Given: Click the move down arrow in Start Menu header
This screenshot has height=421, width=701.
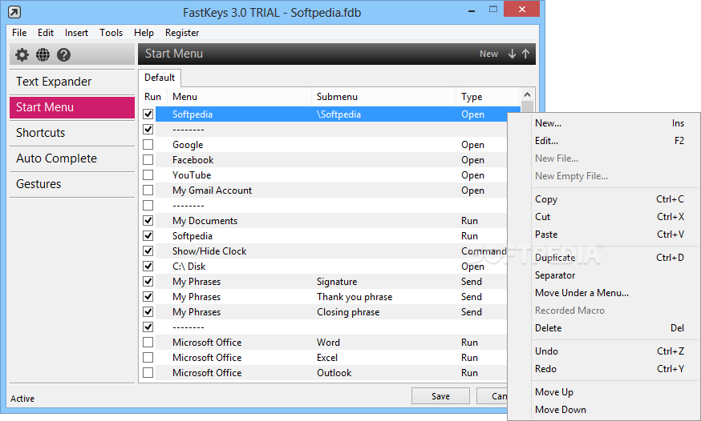Looking at the screenshot, I should point(513,54).
